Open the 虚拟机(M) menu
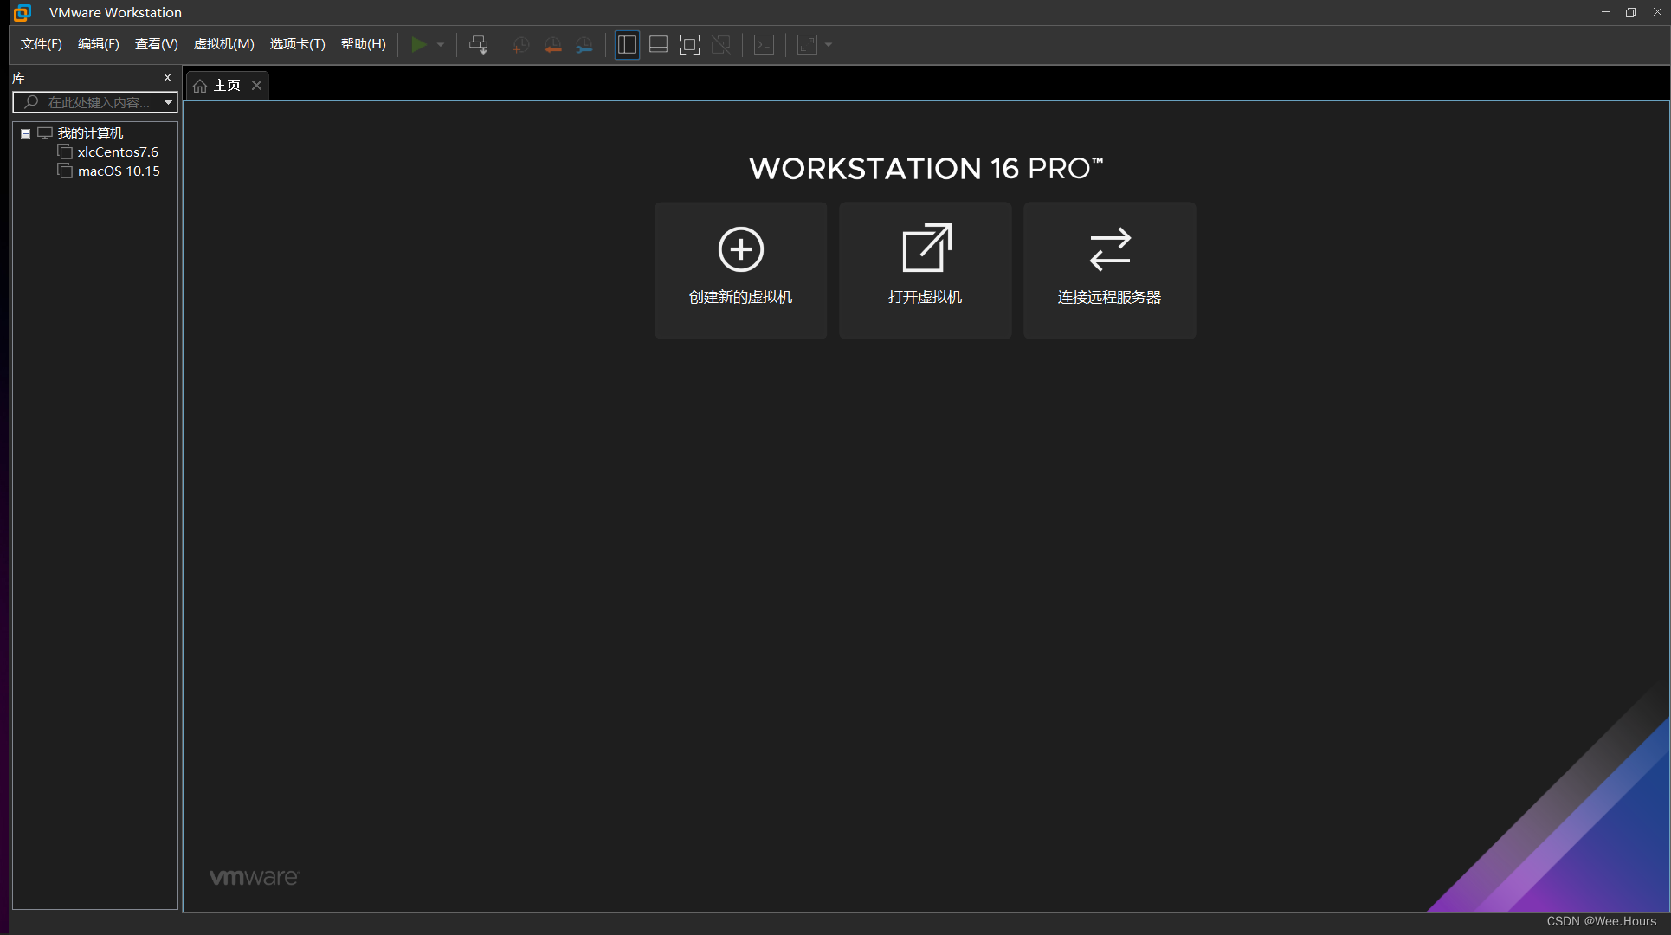 pos(223,44)
